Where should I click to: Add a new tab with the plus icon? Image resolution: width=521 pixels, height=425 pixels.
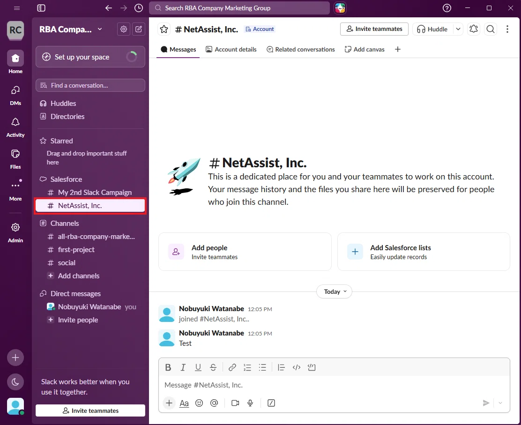tap(398, 50)
